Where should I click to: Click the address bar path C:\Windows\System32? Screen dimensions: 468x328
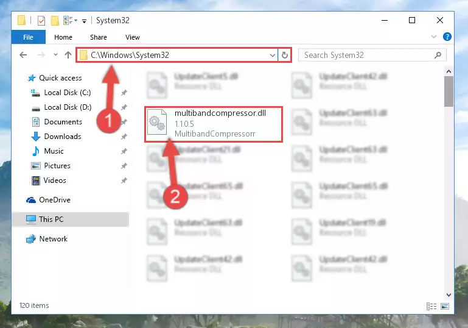click(130, 55)
